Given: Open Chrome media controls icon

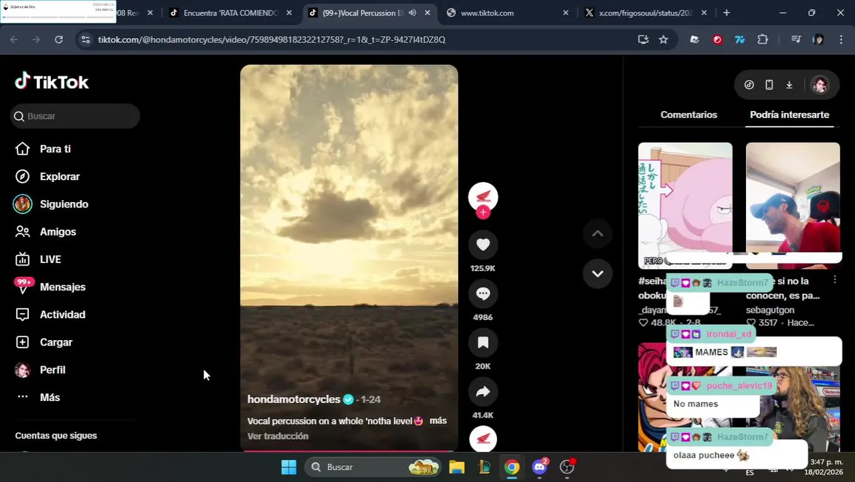Looking at the screenshot, I should coord(795,39).
